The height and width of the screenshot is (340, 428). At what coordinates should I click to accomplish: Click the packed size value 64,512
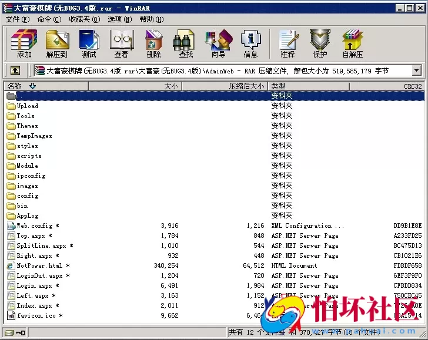[253, 265]
